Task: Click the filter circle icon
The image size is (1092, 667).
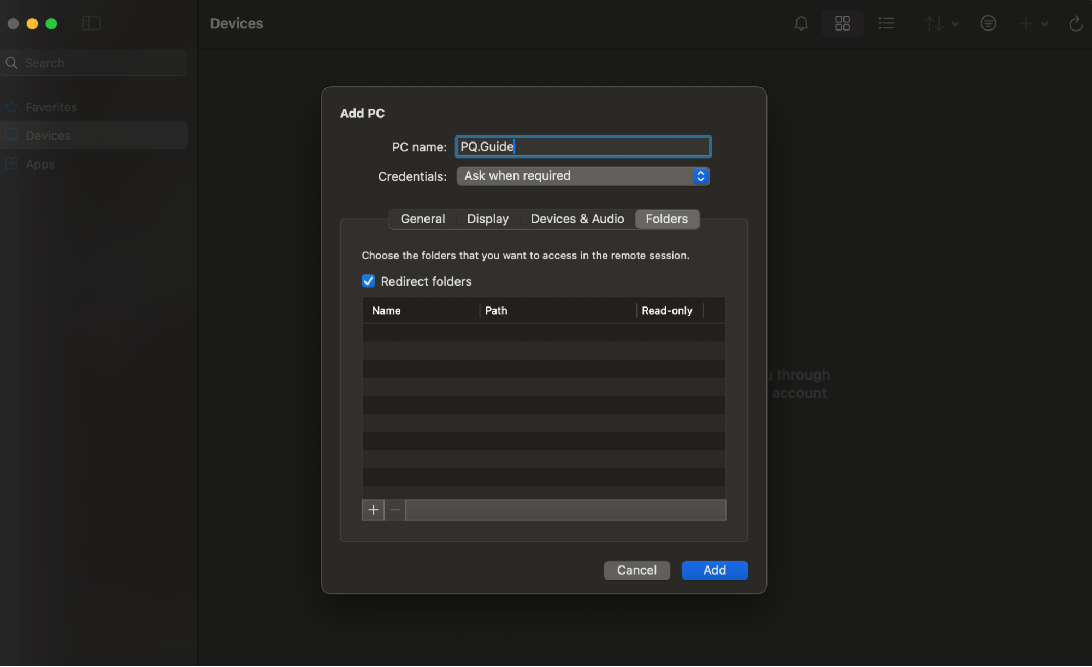Action: click(988, 23)
